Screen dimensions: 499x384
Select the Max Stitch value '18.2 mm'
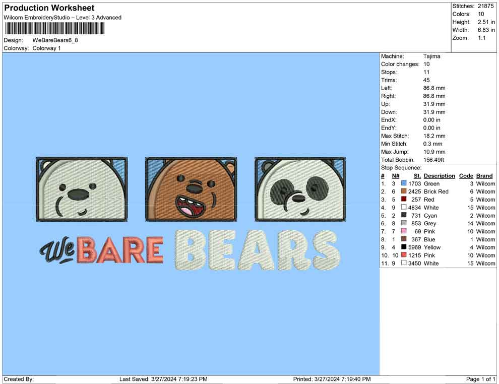[434, 136]
